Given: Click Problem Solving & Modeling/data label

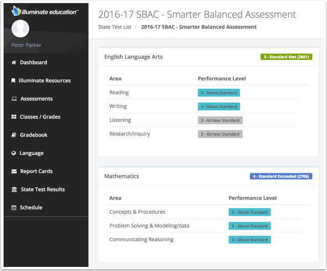Looking at the screenshot, I should [x=149, y=225].
